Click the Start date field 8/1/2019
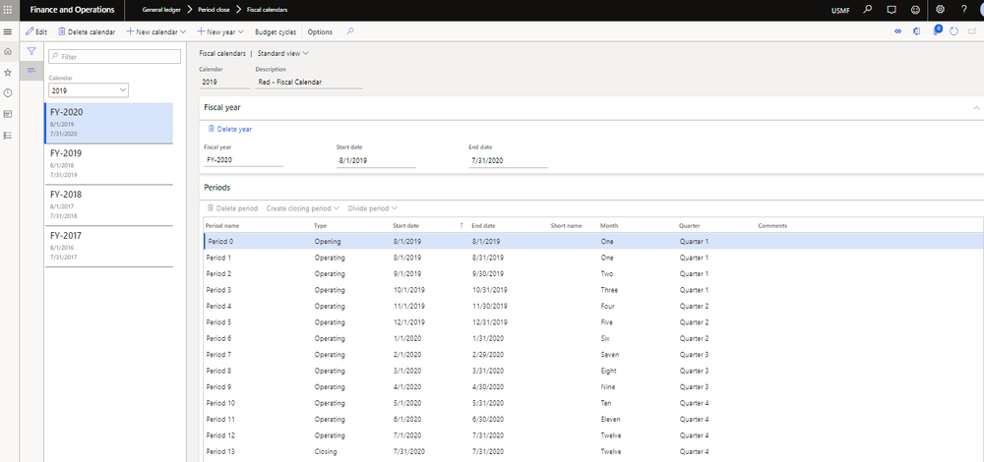Viewport: 984px width, 462px height. (x=376, y=160)
